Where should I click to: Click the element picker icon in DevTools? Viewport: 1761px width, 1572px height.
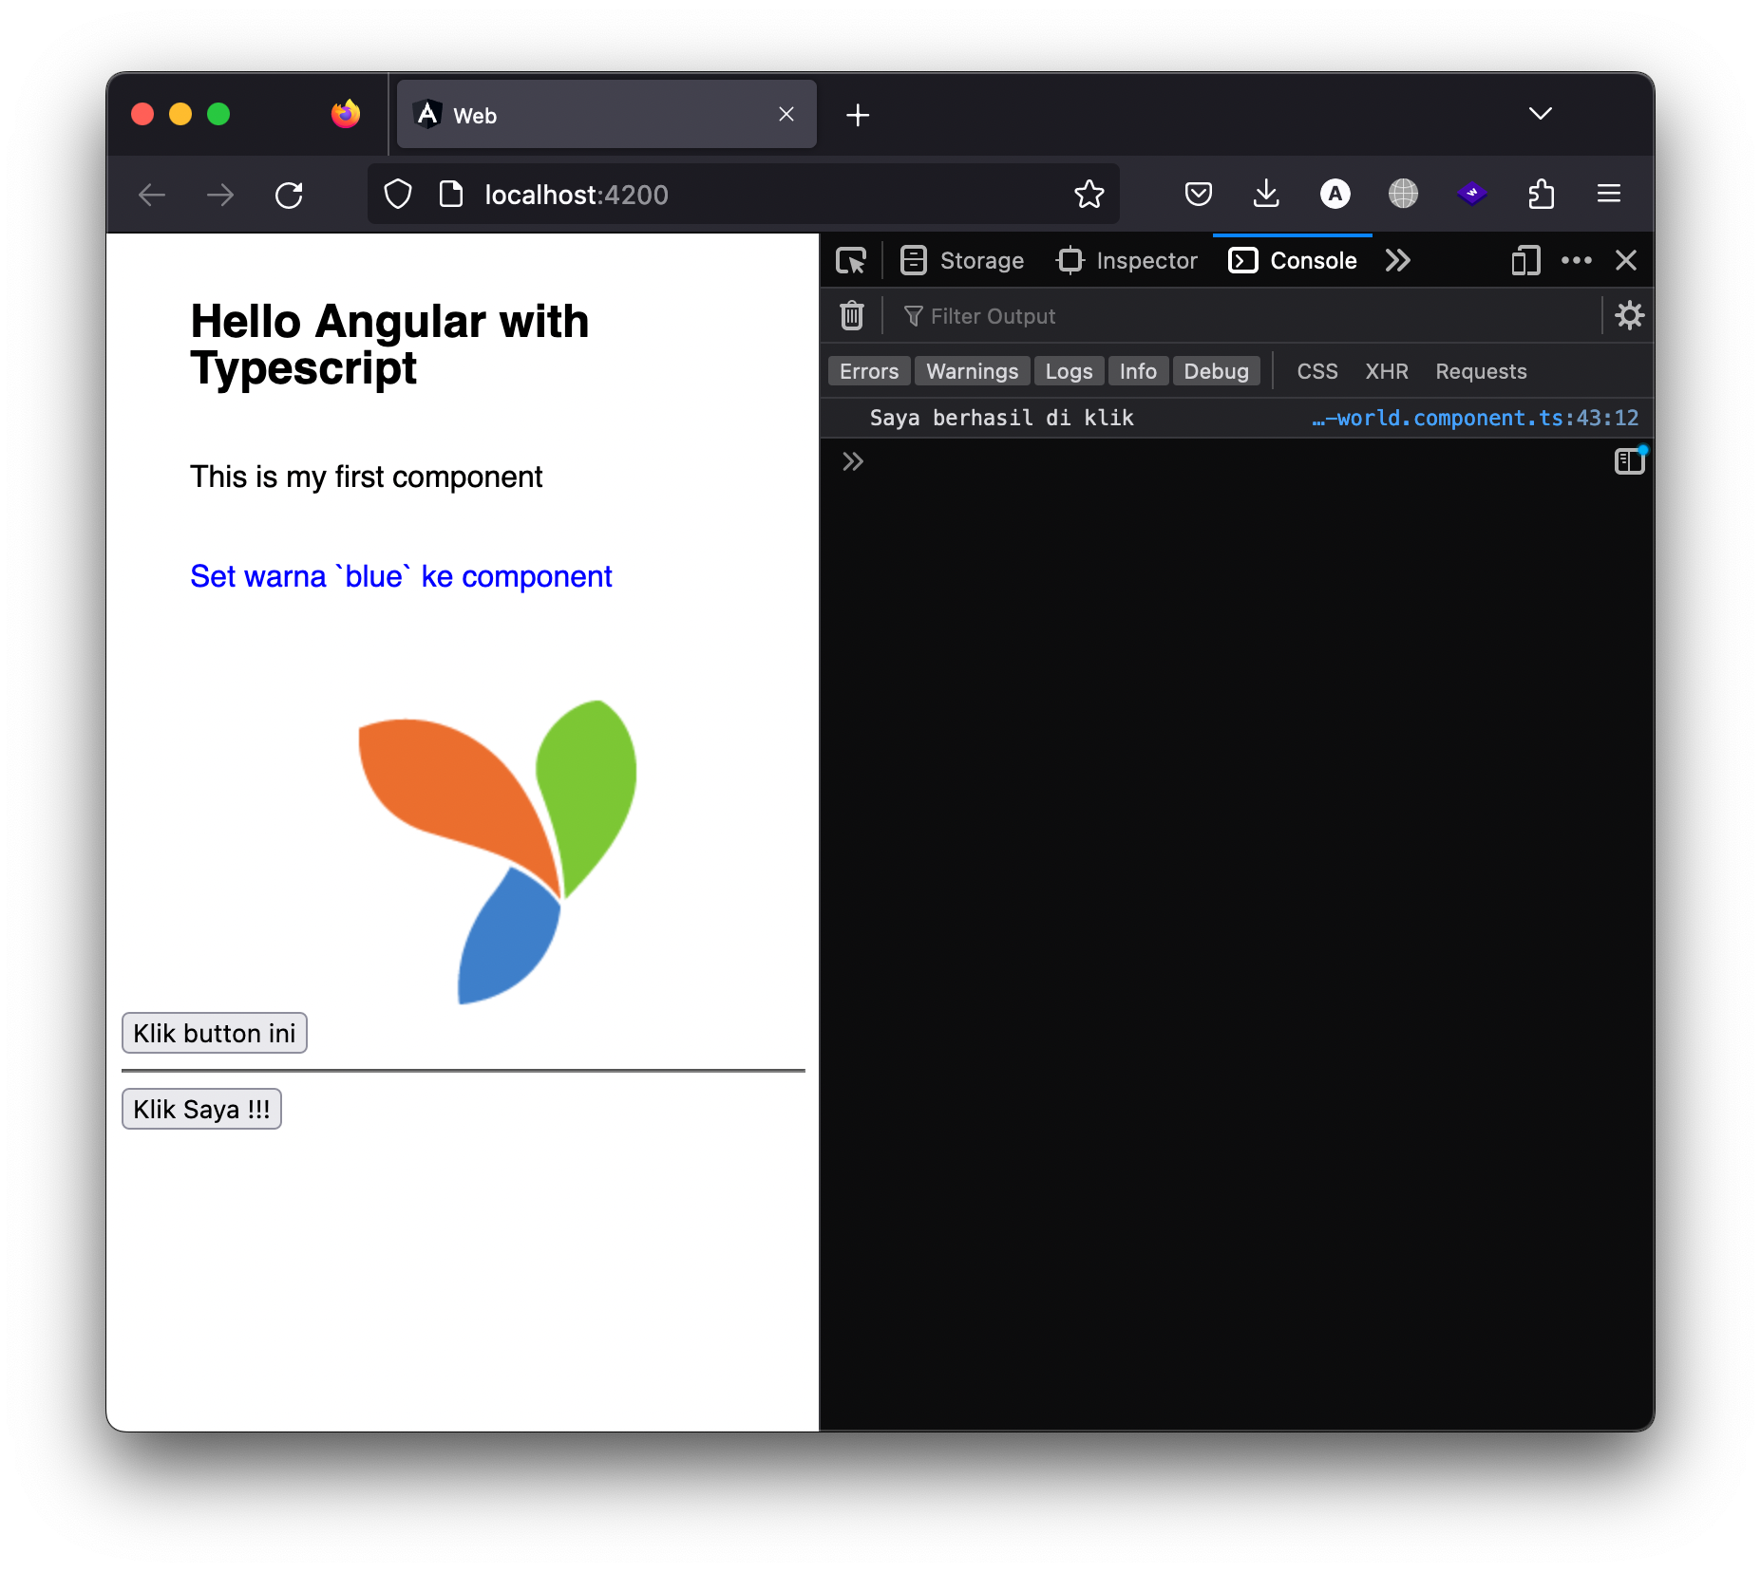(851, 260)
